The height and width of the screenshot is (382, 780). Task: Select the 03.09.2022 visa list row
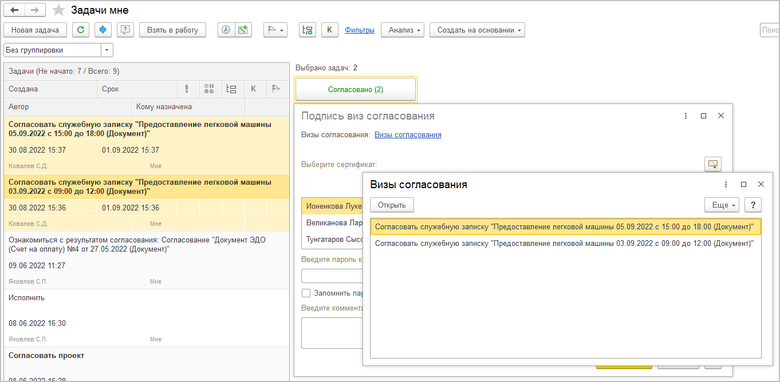pyautogui.click(x=564, y=243)
